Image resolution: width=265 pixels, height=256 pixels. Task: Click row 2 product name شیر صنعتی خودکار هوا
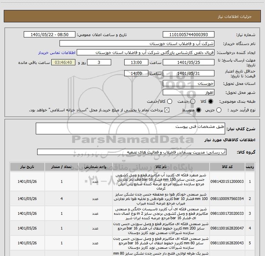pyautogui.click(x=161, y=199)
